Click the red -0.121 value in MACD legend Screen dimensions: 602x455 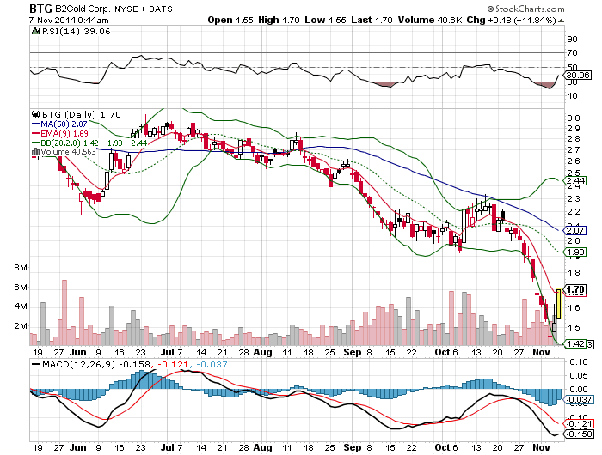[175, 364]
